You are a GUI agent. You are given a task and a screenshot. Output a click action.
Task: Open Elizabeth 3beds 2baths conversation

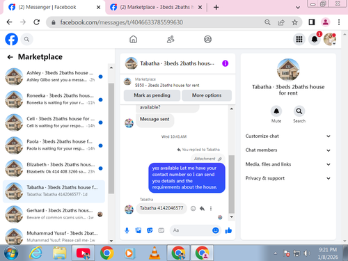tap(54, 168)
